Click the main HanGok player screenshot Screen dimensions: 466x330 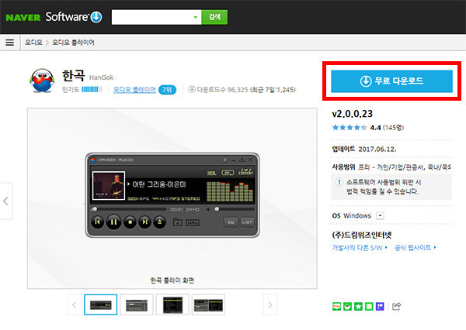pos(172,195)
